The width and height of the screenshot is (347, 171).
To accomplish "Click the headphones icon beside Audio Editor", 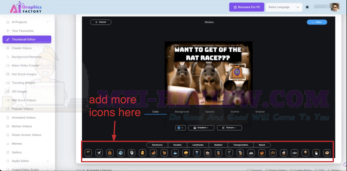I will (x=8, y=161).
